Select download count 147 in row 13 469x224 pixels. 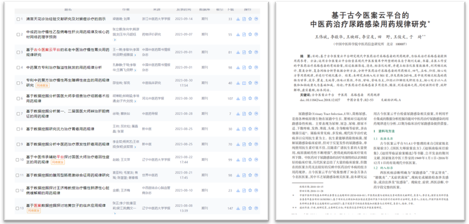230,208
